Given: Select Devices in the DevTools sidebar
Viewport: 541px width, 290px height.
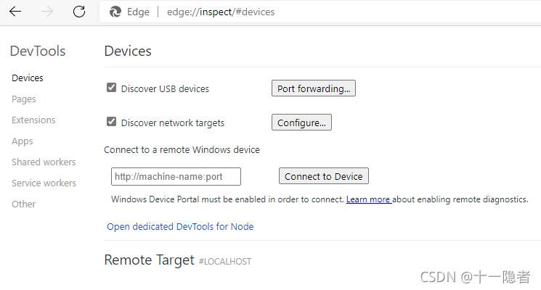Looking at the screenshot, I should (x=28, y=78).
